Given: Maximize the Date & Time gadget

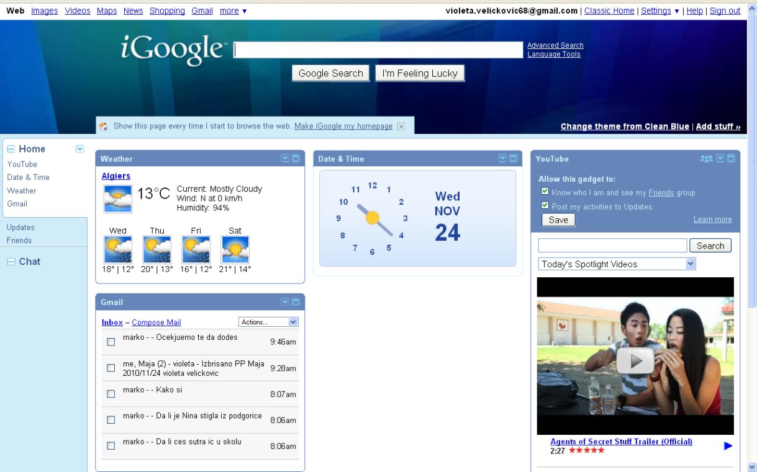Looking at the screenshot, I should point(514,159).
